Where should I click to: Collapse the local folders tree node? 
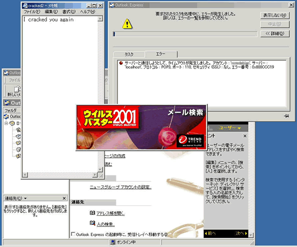click(6, 124)
